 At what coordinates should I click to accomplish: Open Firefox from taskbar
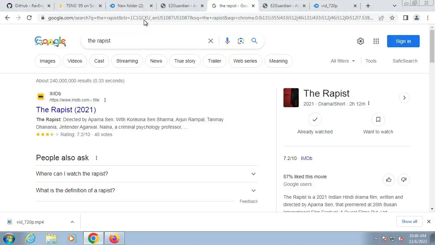point(114,238)
